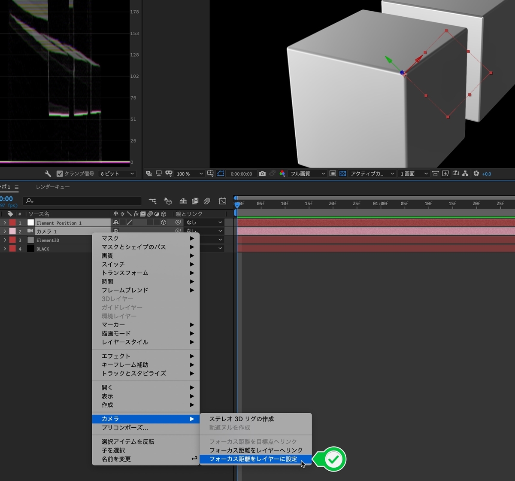Toggle the 3D layer switch of Element Position 1
This screenshot has height=481, width=515.
pyautogui.click(x=164, y=222)
